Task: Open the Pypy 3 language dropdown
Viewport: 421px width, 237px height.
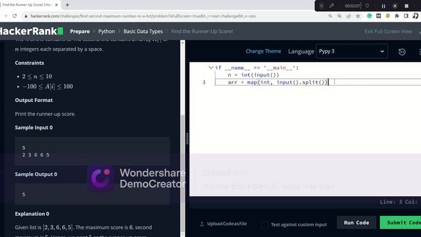Action: 352,51
